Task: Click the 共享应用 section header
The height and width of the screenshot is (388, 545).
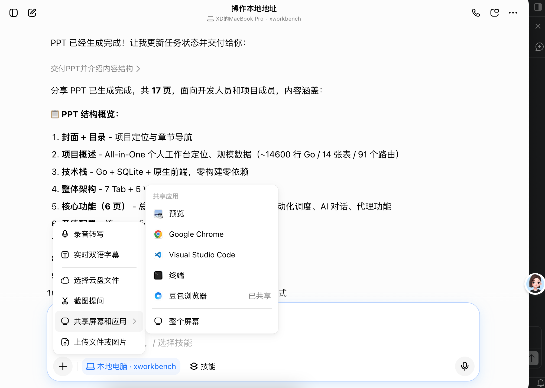Action: [166, 196]
